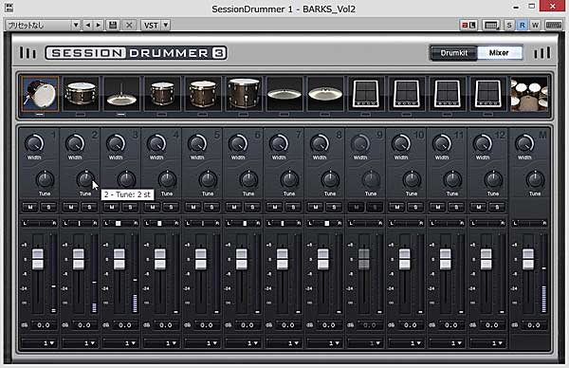Open channel 4 output dropdown

tap(161, 342)
